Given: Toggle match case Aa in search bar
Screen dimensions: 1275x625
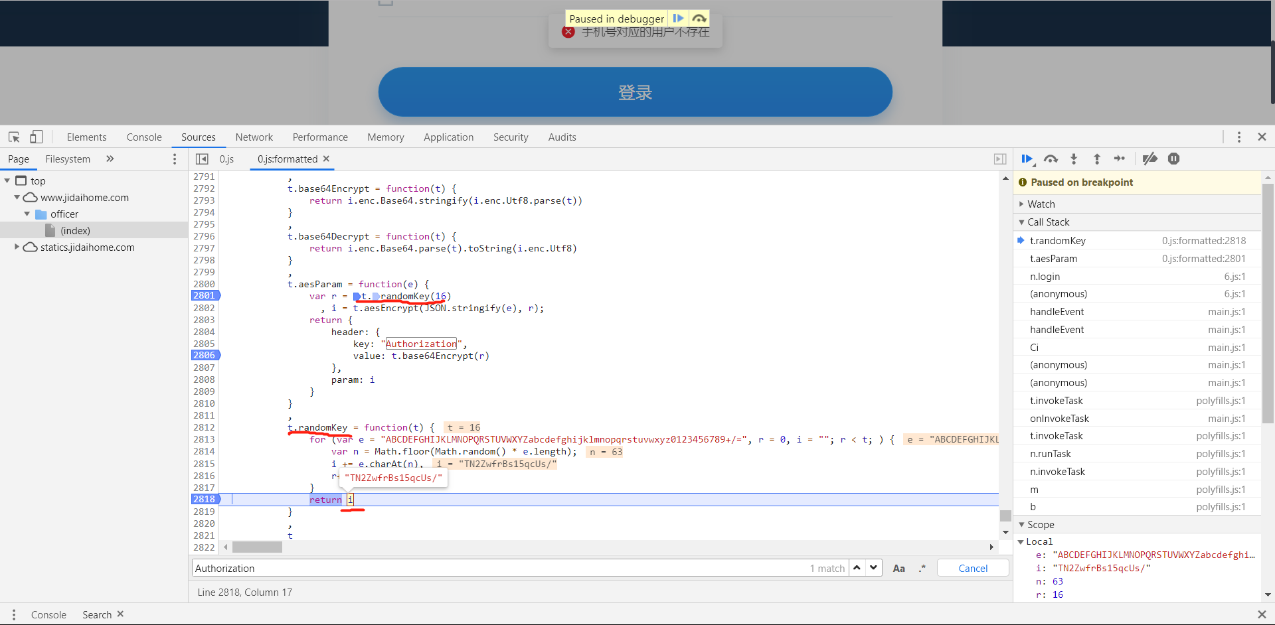Looking at the screenshot, I should [x=898, y=568].
